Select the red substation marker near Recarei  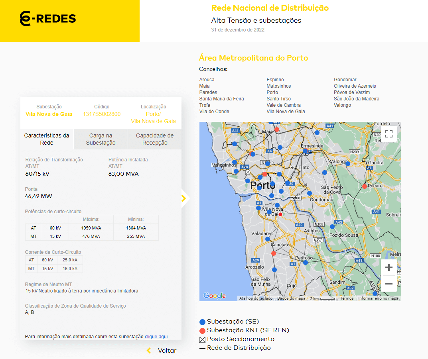(364, 186)
